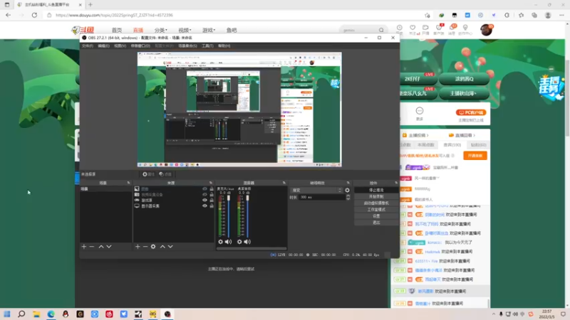The image size is (570, 320).
Task: Lock the 图像 source
Action: pos(212,189)
